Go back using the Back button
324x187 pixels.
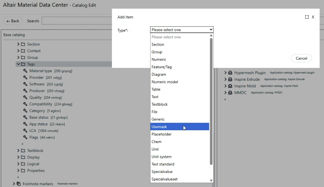[13, 21]
